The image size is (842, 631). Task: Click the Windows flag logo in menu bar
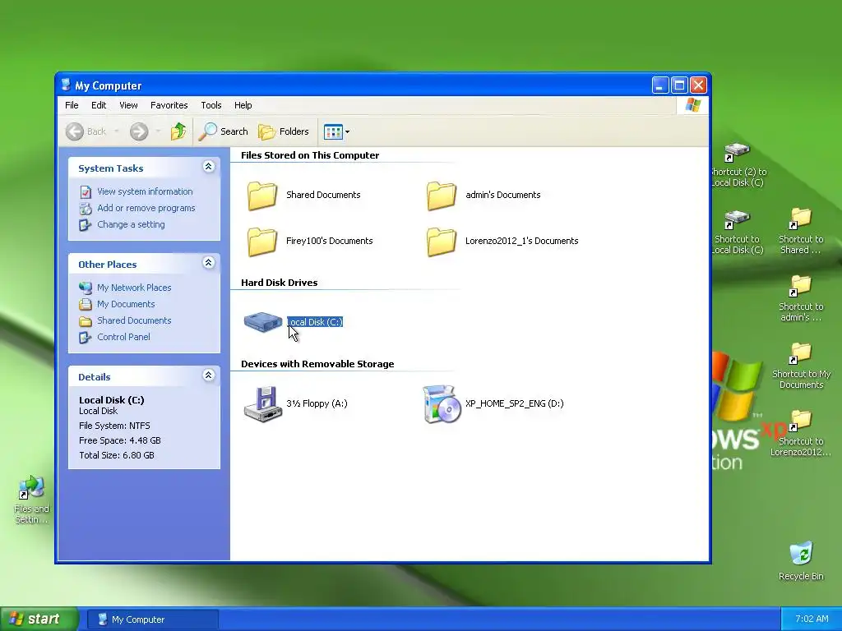pos(692,105)
